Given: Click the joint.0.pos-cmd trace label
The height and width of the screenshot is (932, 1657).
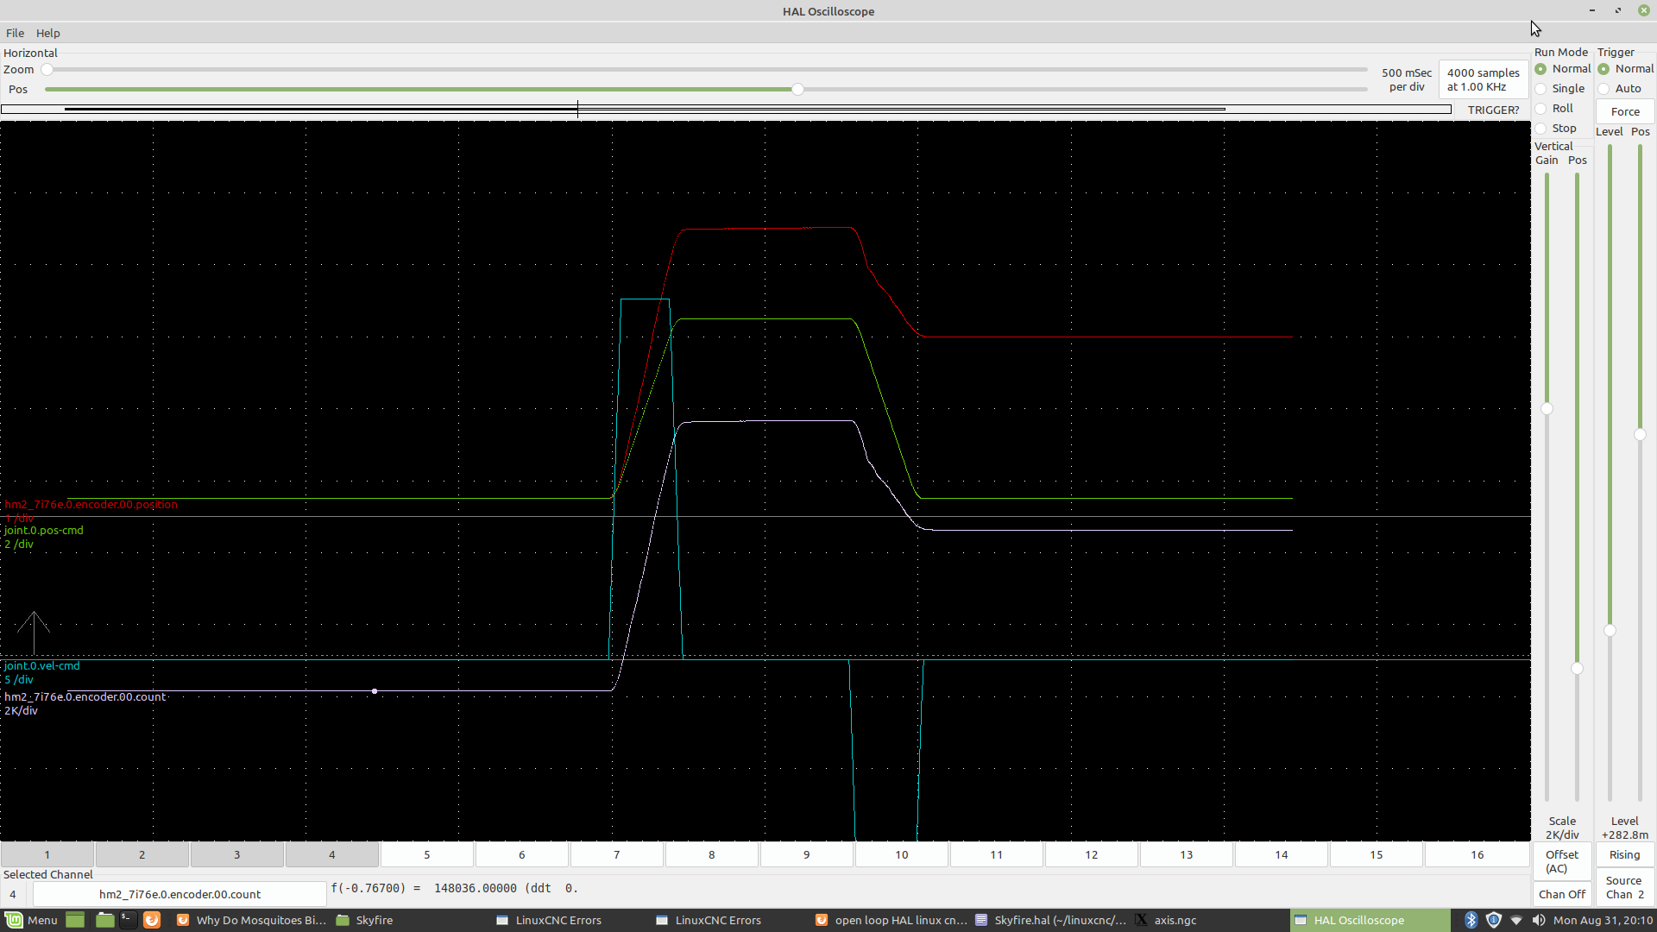Looking at the screenshot, I should (x=44, y=530).
